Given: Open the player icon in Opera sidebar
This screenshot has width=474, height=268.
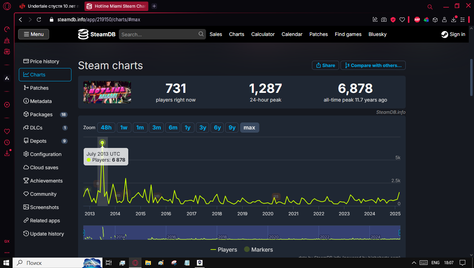Looking at the screenshot, I should [7, 105].
